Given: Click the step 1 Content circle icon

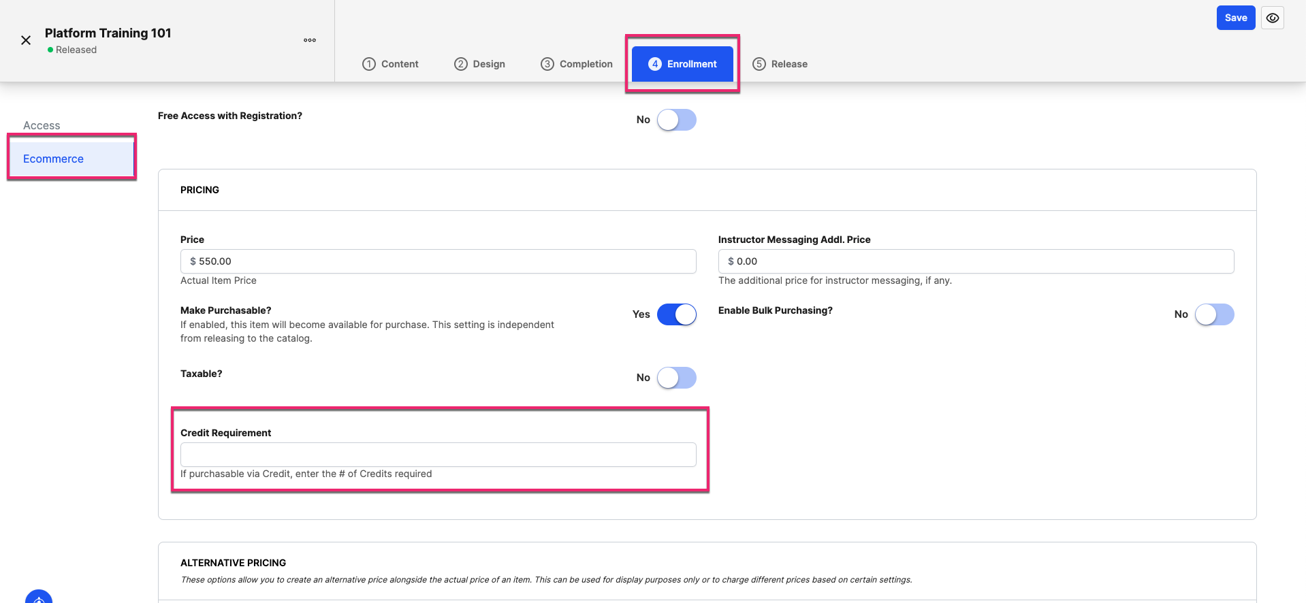Looking at the screenshot, I should [x=369, y=64].
